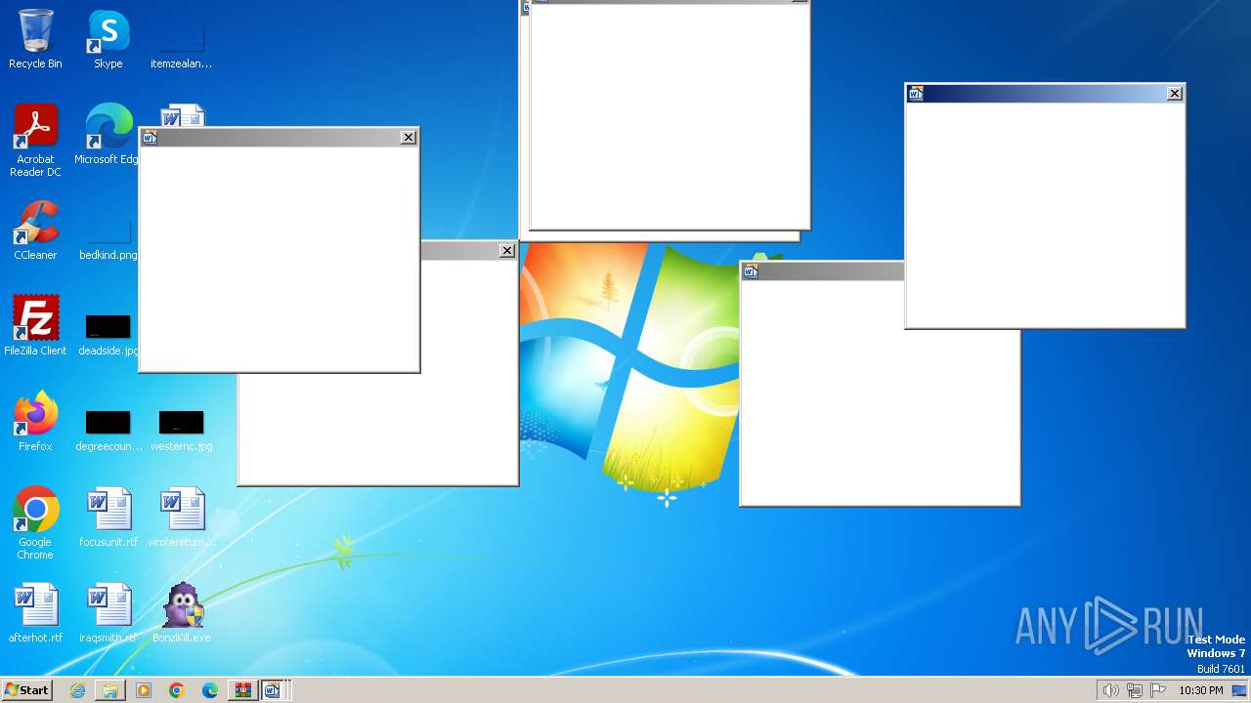Screen dimensions: 1251x703
Task: Open the Start menu
Action: (x=26, y=690)
